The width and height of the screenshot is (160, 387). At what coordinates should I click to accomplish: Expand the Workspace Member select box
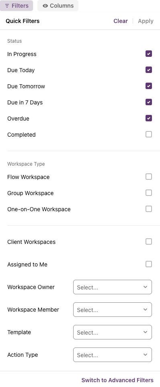113,310
